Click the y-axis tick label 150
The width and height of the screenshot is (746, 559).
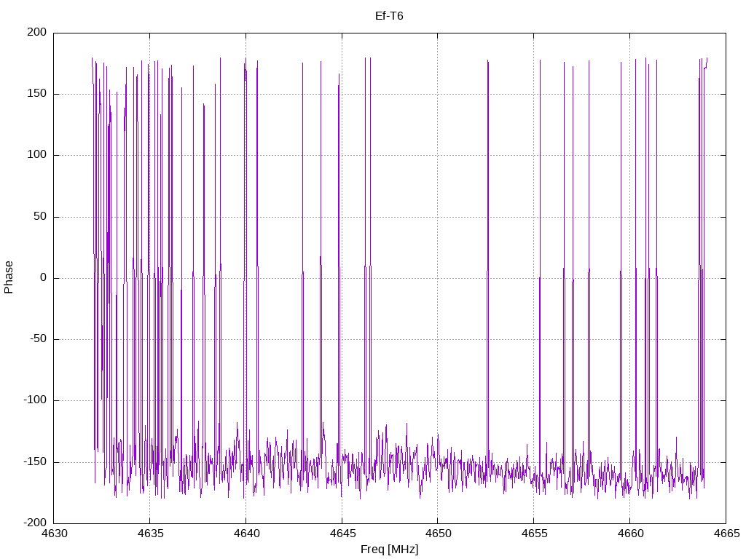37,94
